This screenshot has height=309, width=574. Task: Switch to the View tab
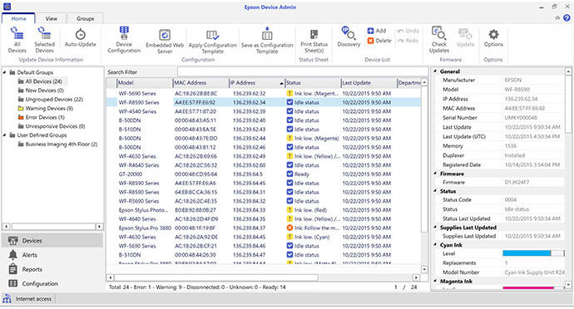(52, 18)
